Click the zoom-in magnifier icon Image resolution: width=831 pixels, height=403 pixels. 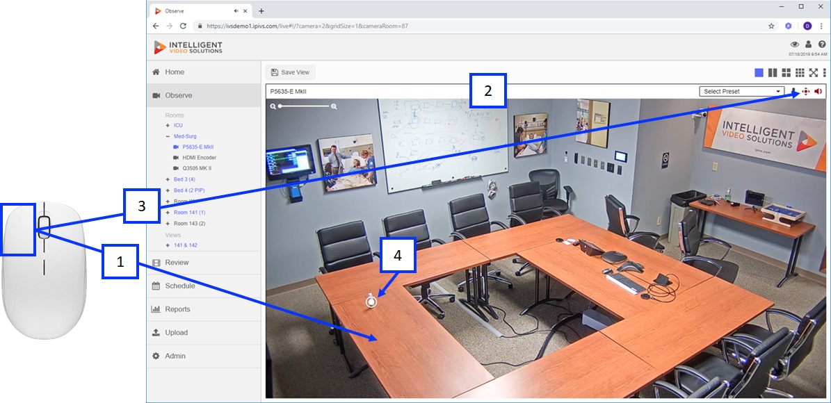point(334,106)
